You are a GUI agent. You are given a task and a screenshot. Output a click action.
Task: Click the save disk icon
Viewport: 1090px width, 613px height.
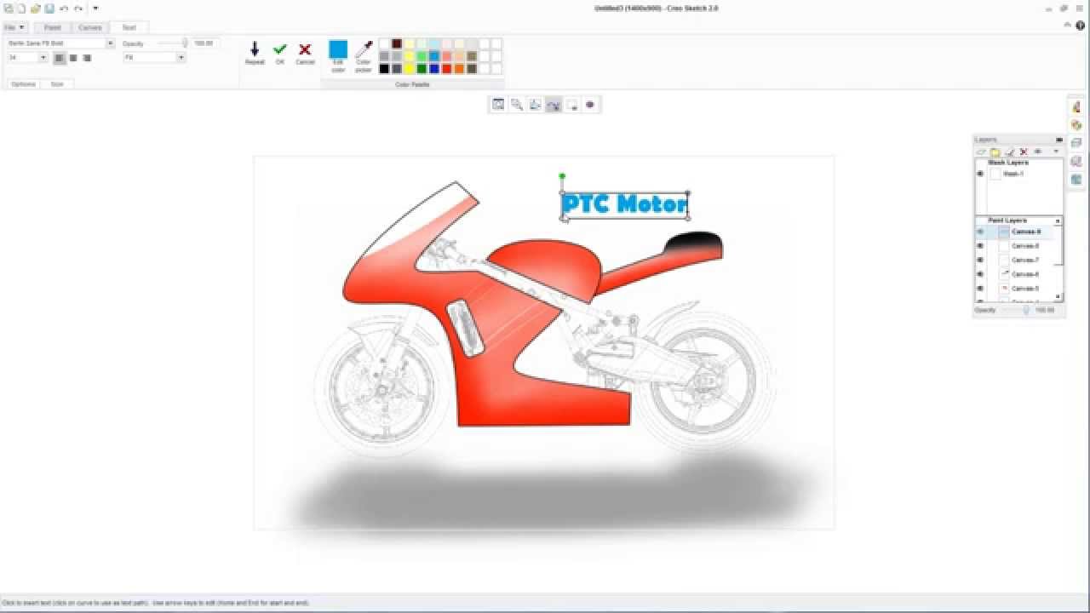(49, 9)
